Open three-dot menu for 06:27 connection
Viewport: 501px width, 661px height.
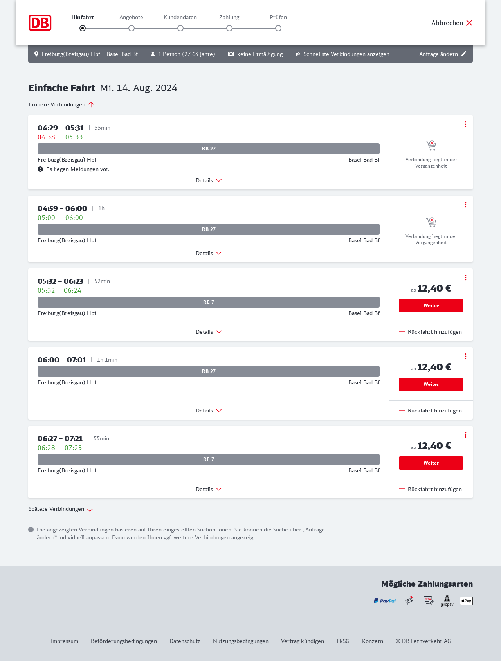(x=465, y=435)
